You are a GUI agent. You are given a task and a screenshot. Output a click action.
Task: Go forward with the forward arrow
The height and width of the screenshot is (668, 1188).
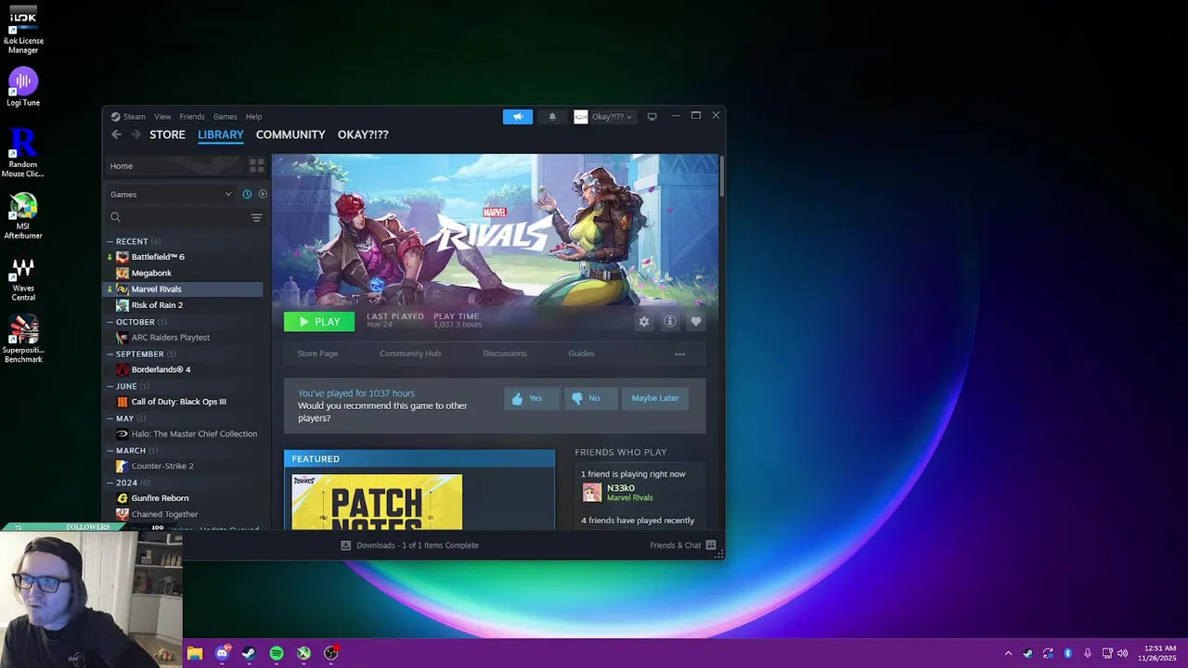click(x=136, y=135)
